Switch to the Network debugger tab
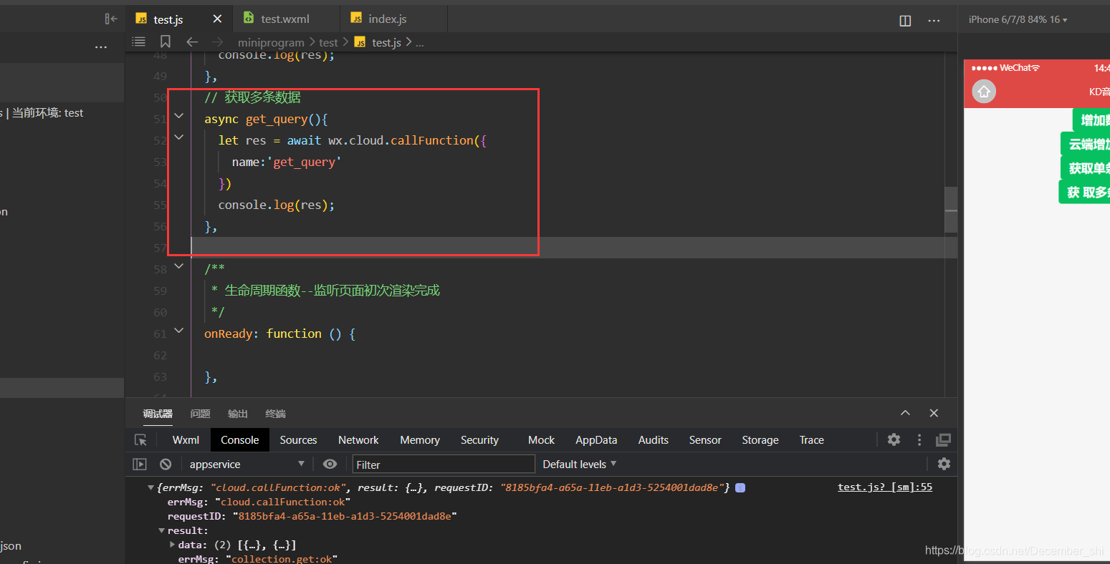Viewport: 1110px width, 564px height. pyautogui.click(x=358, y=440)
